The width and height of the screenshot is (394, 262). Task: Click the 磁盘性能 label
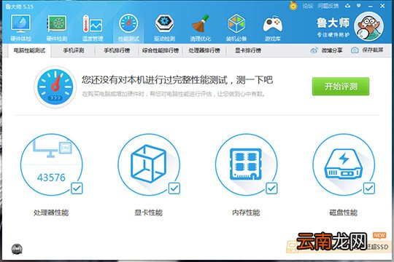tap(344, 213)
